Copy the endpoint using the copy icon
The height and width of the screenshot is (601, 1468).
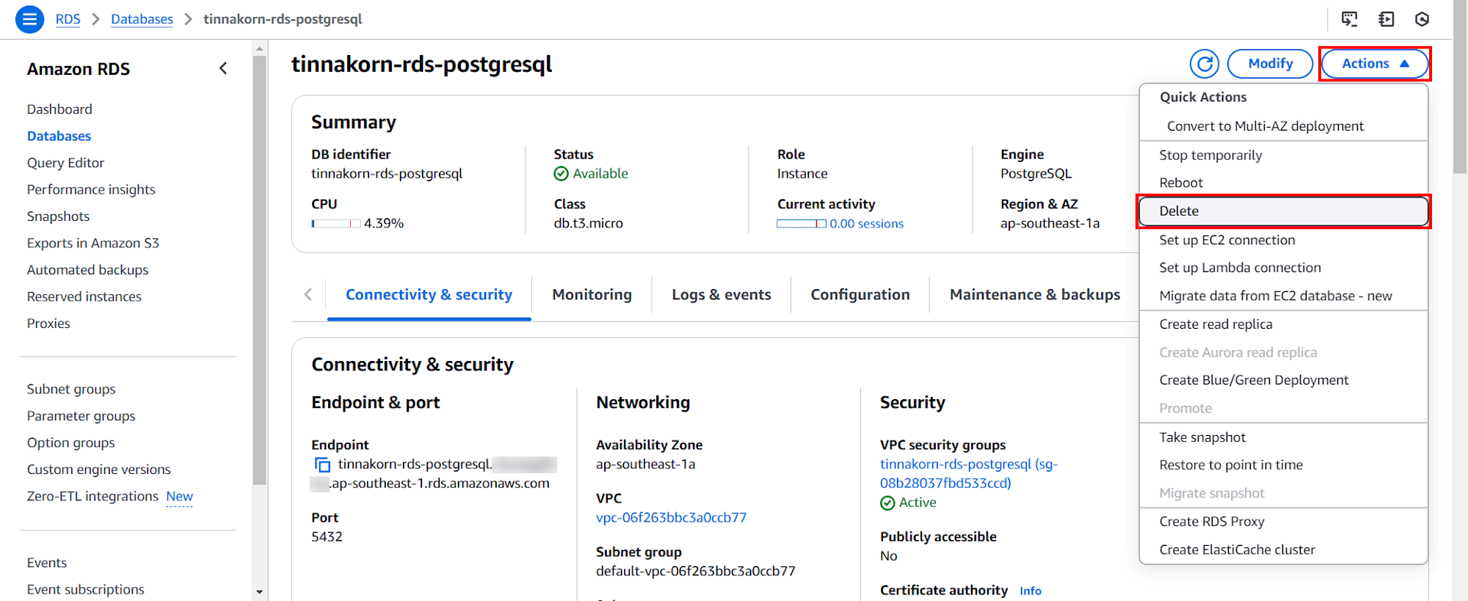322,465
